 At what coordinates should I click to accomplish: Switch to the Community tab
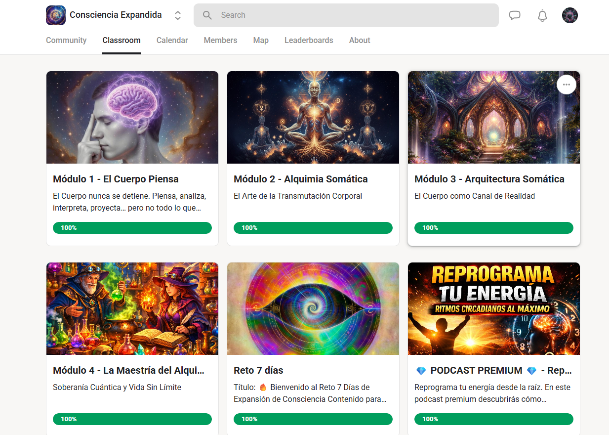click(x=66, y=41)
